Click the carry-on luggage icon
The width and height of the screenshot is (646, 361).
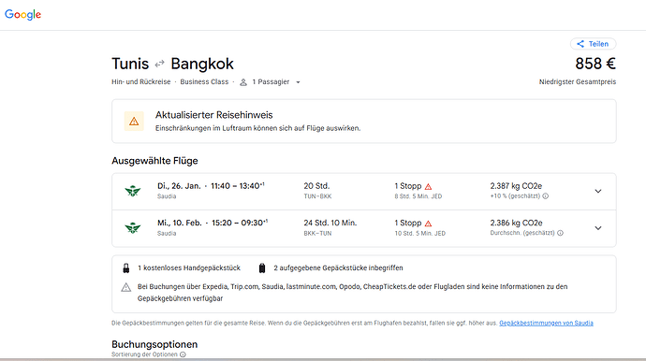(126, 268)
